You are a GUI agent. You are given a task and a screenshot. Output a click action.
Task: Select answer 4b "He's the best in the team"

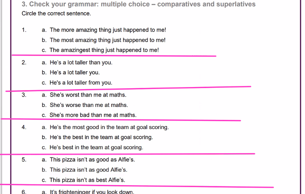(101, 137)
